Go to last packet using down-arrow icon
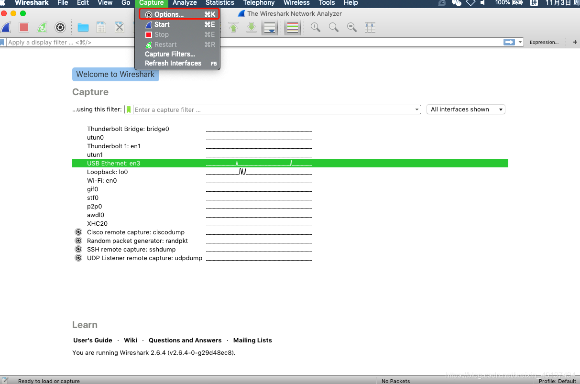Viewport: 580px width, 384px height. point(252,27)
